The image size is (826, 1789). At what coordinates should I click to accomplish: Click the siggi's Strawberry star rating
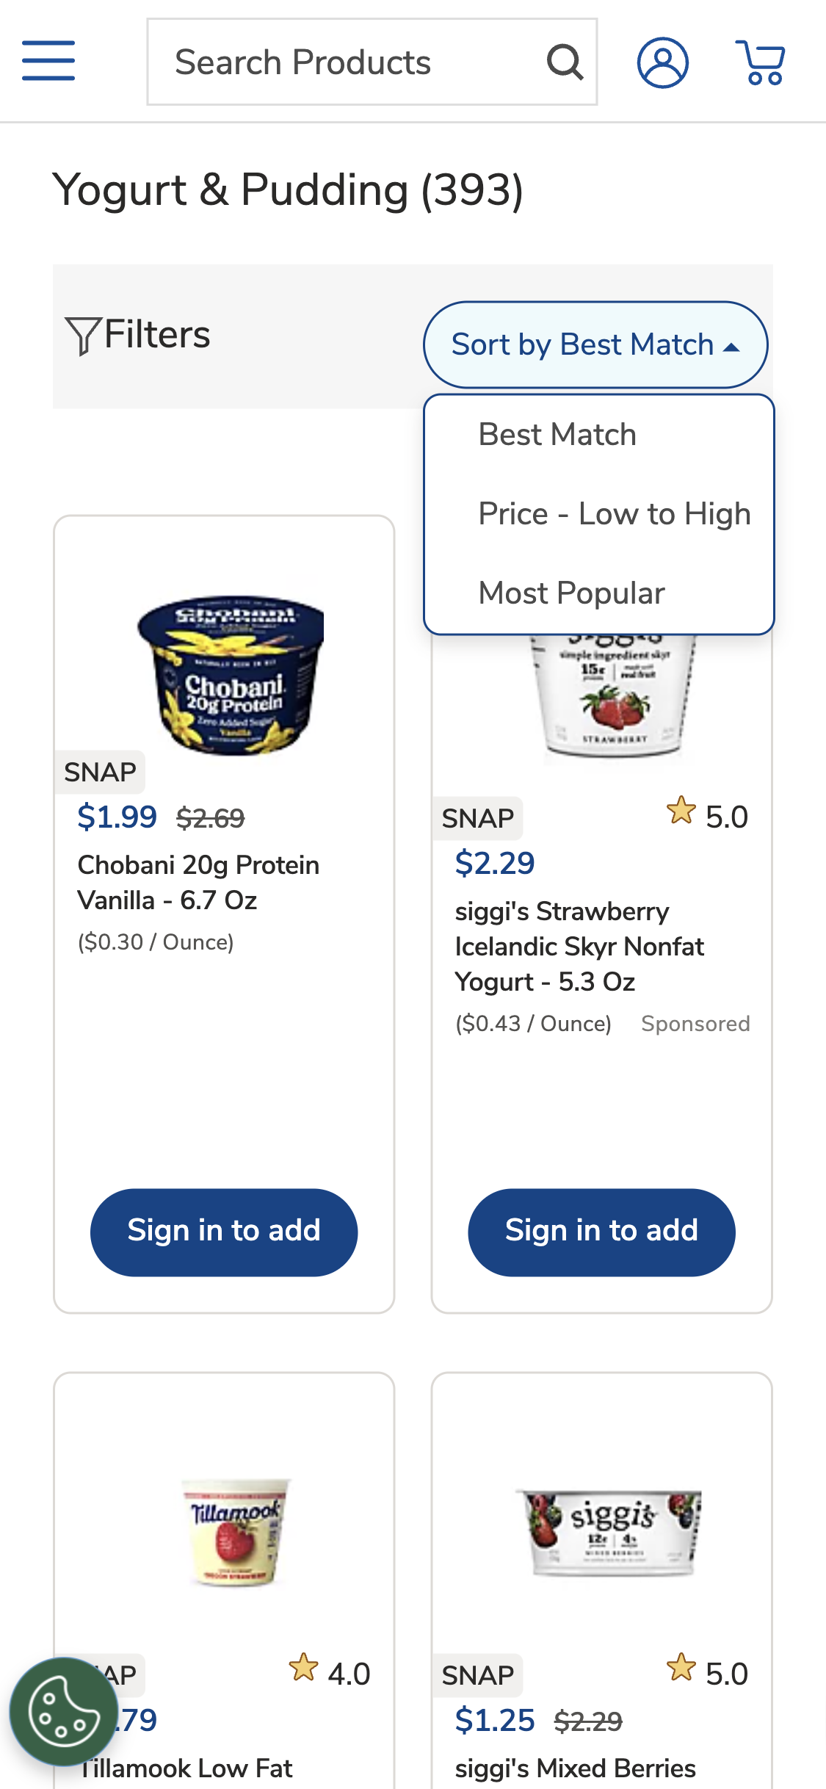(707, 816)
